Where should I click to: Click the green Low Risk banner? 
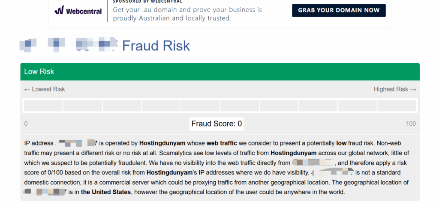tap(219, 71)
